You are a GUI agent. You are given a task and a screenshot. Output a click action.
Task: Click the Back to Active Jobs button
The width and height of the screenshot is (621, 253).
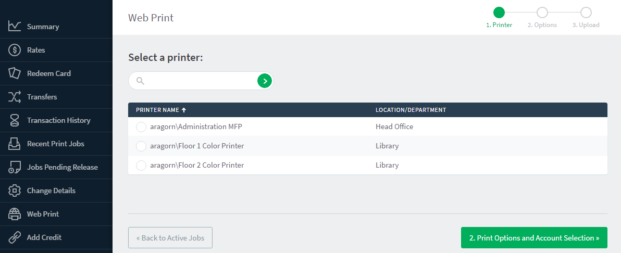[x=170, y=238]
